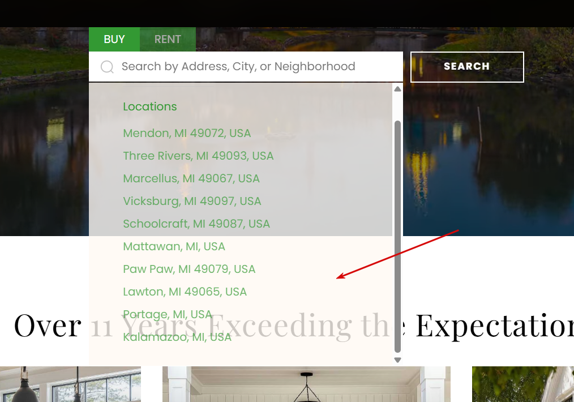Open the kitchen pendant lights photo
The height and width of the screenshot is (402, 574).
pyautogui.click(x=70, y=384)
